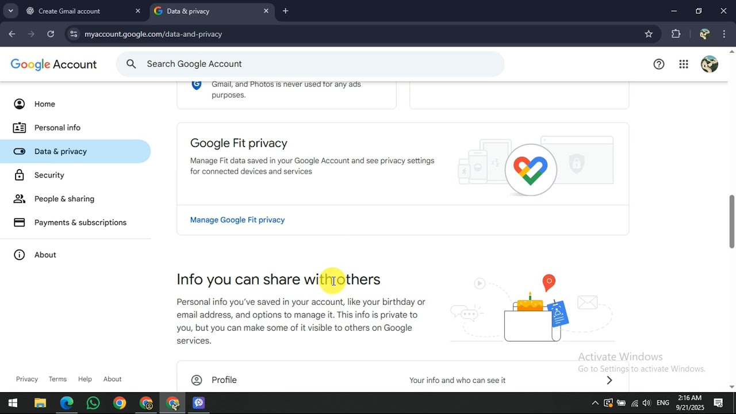The image size is (736, 414).
Task: Click Privacy footer link
Action: 27,379
